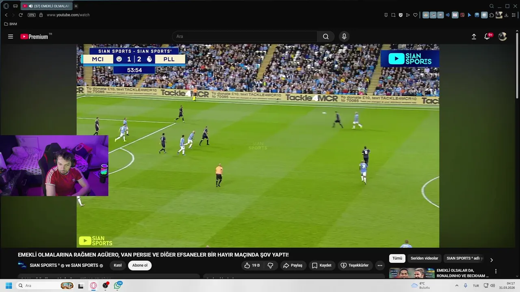Open a new browser tab
Screen dimensions: 520x292
(76, 6)
